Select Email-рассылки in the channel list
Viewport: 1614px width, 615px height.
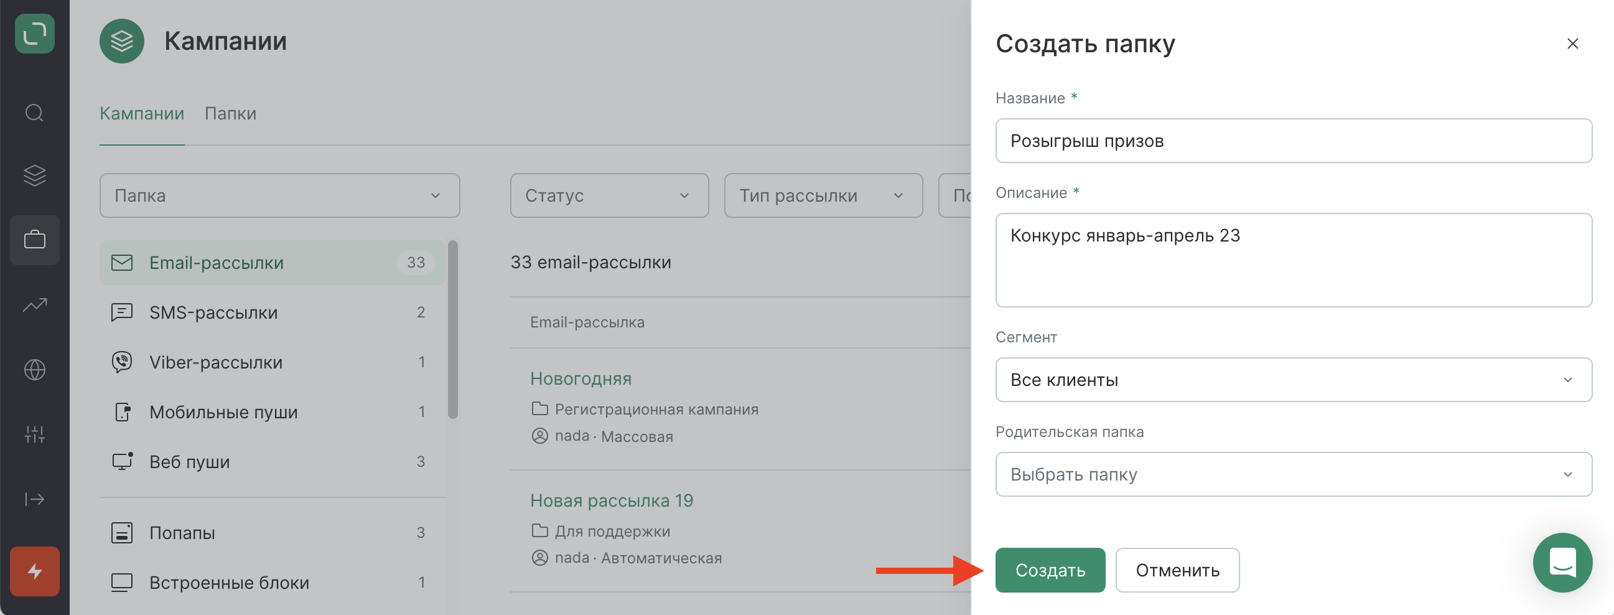pos(272,263)
